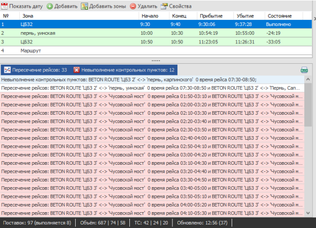Click the Показать дату calendar icon
Viewport: 316px width, 228px height.
(x=5, y=6)
